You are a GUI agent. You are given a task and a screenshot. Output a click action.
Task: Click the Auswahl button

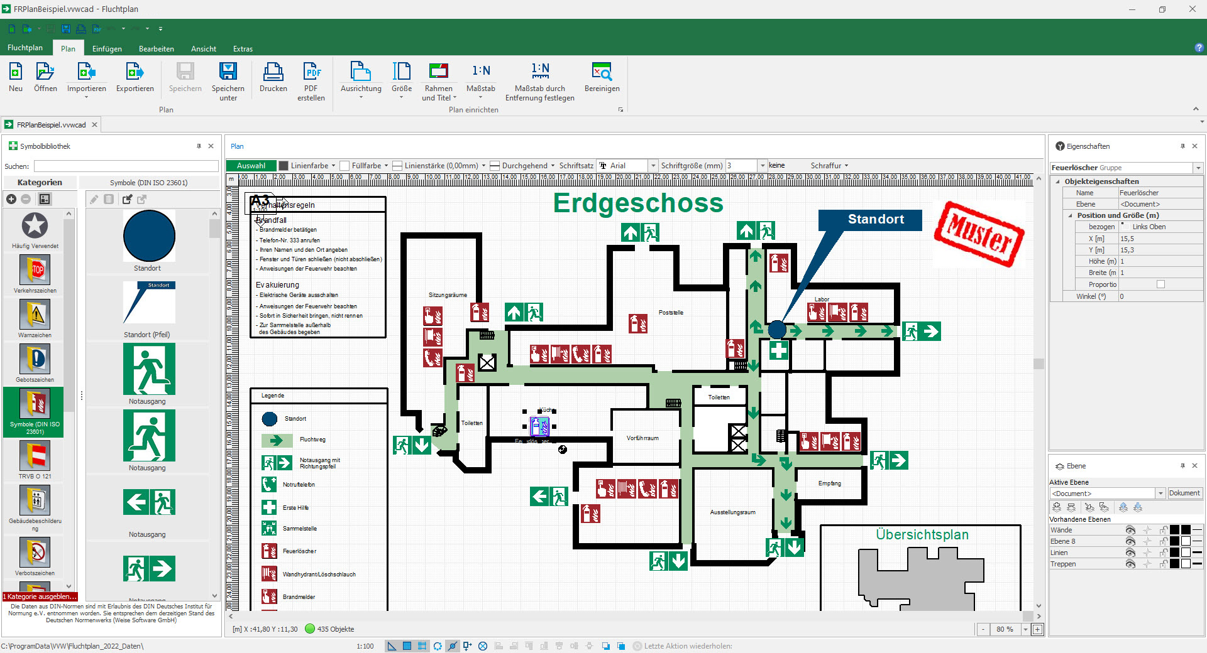coord(251,166)
